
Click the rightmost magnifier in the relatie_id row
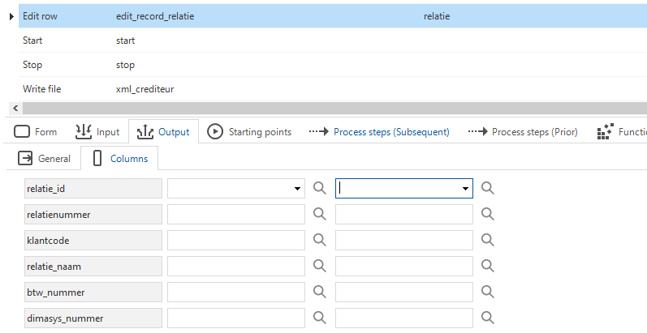[487, 189]
